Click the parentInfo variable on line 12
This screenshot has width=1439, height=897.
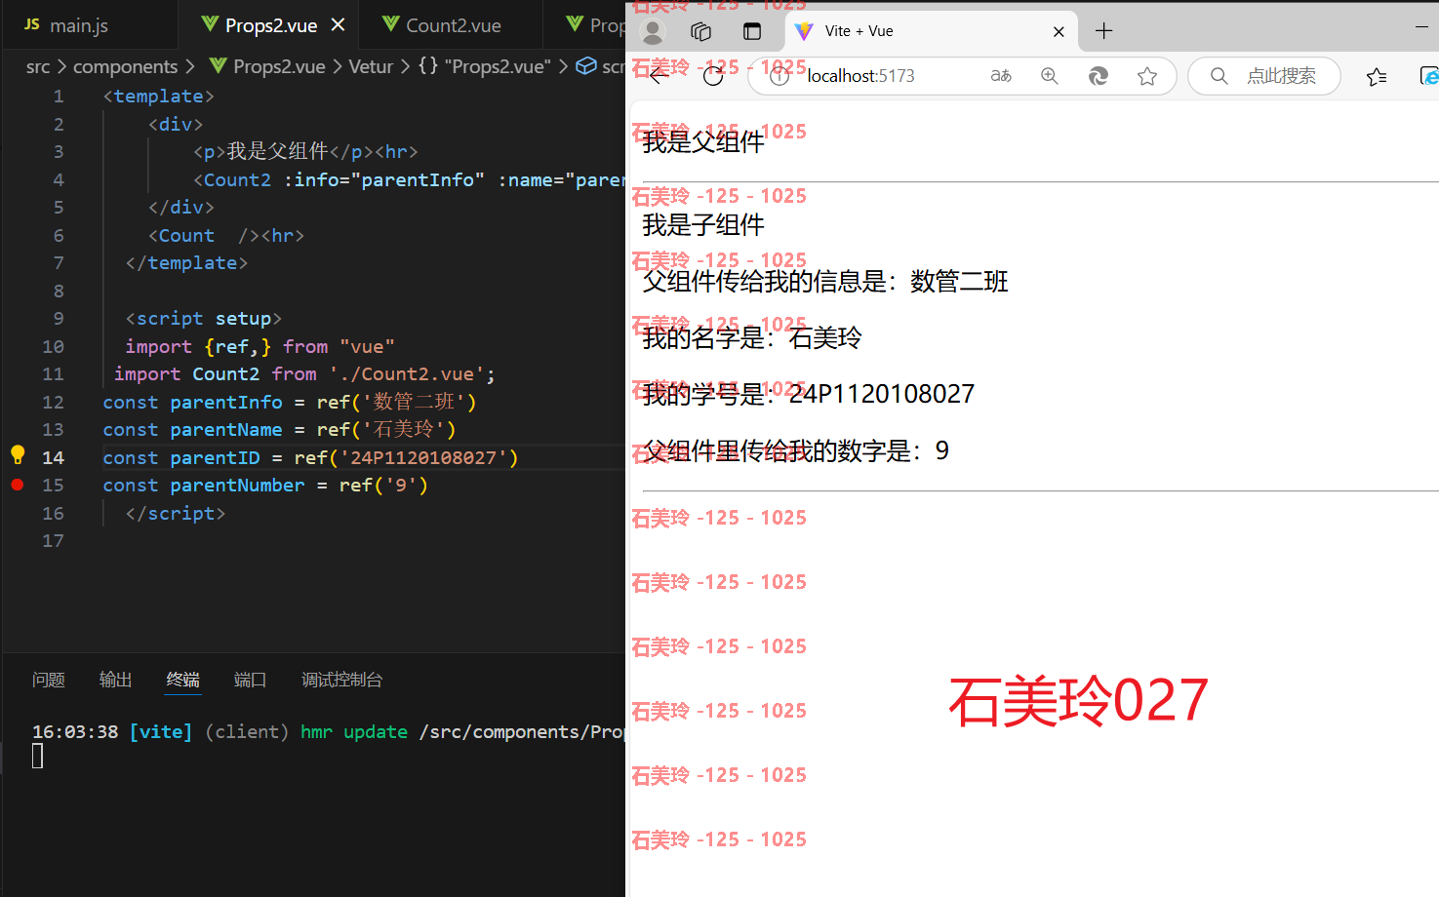coord(226,402)
